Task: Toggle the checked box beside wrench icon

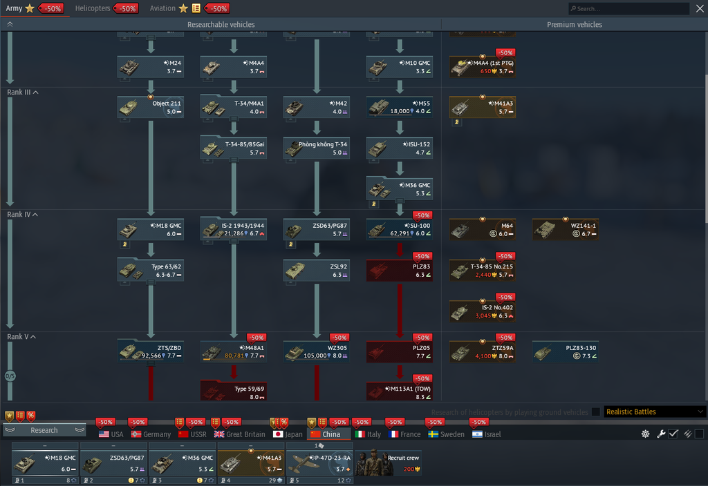Action: coord(673,434)
